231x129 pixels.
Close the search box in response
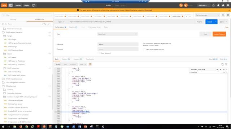227,69
